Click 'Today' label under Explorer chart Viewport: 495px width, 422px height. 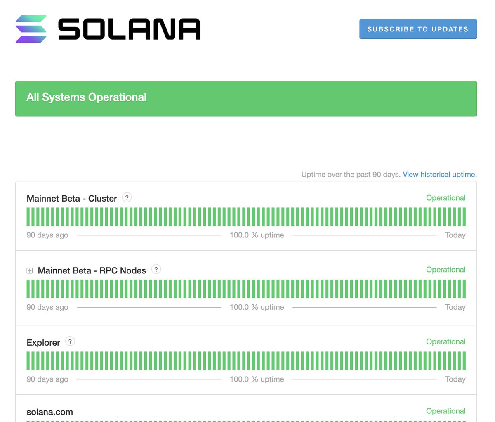click(x=455, y=379)
